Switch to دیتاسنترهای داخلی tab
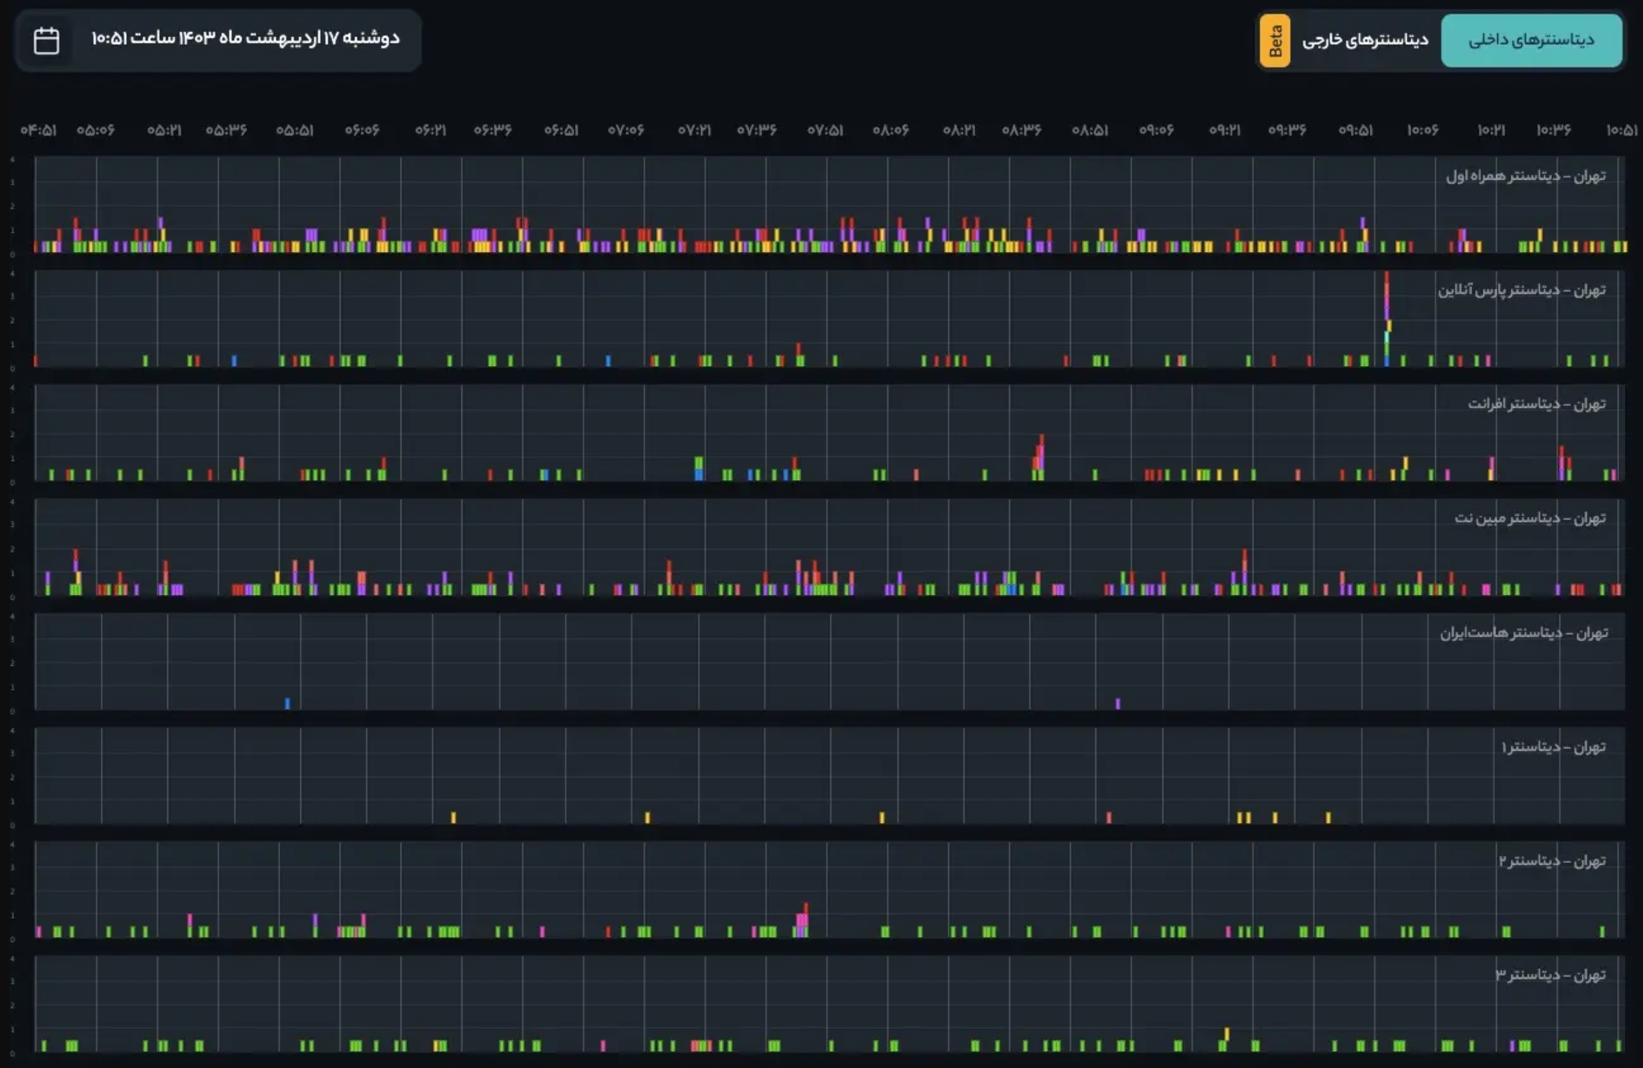Viewport: 1643px width, 1068px height. (x=1531, y=41)
